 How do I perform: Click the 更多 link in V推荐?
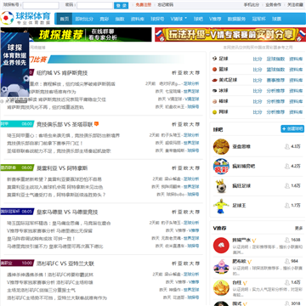(x=299, y=228)
